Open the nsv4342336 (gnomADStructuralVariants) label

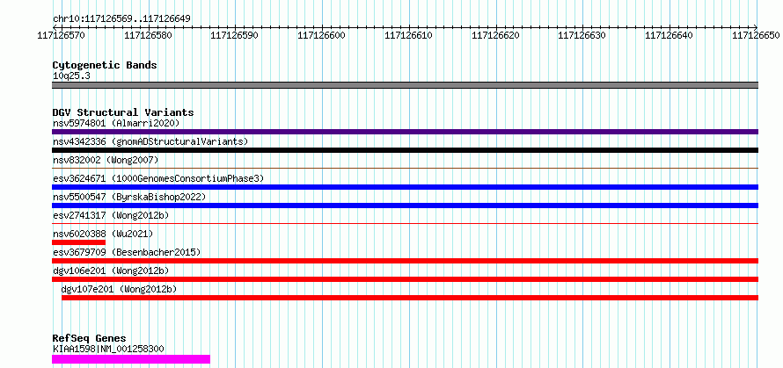[x=150, y=141]
